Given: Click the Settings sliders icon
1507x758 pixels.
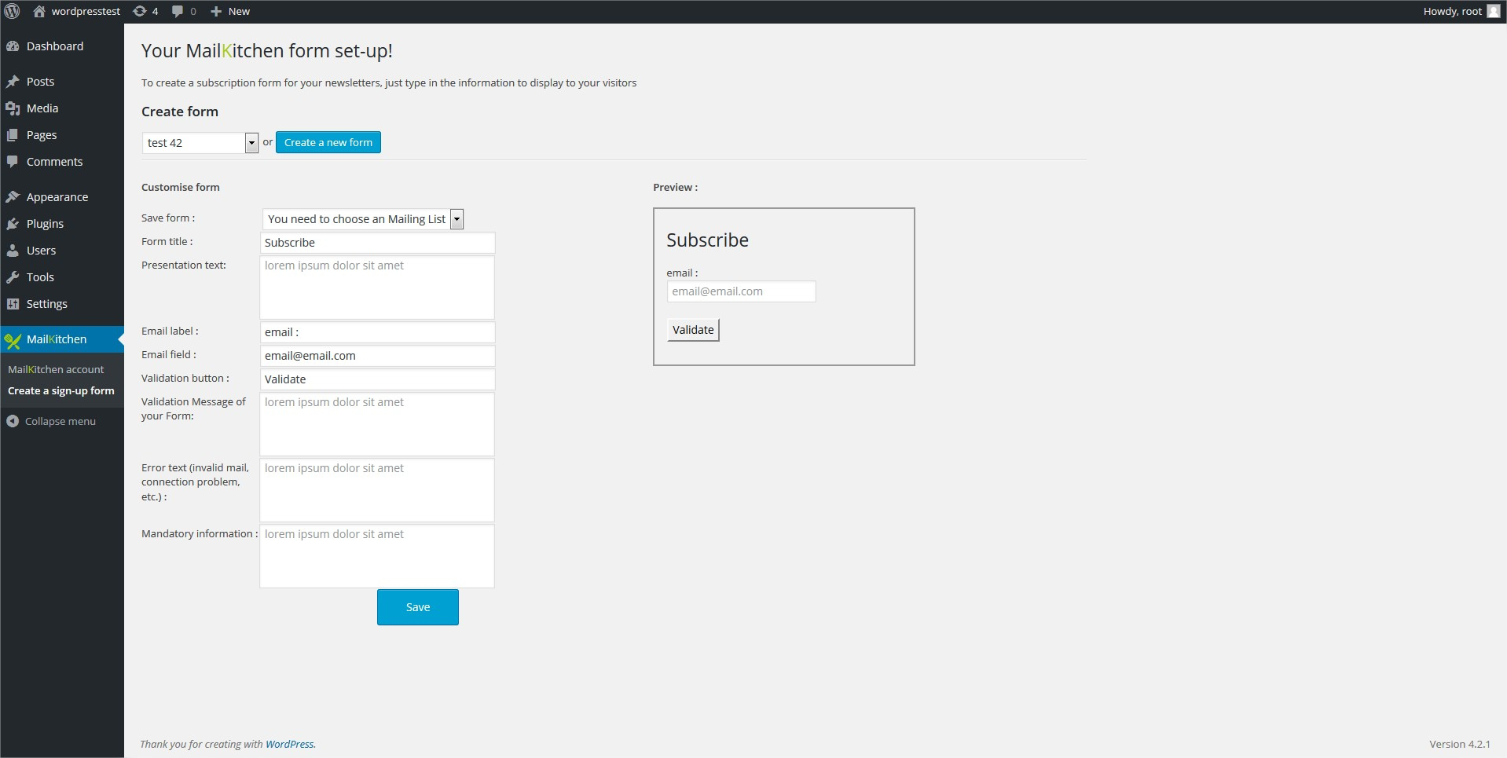Looking at the screenshot, I should coord(13,304).
